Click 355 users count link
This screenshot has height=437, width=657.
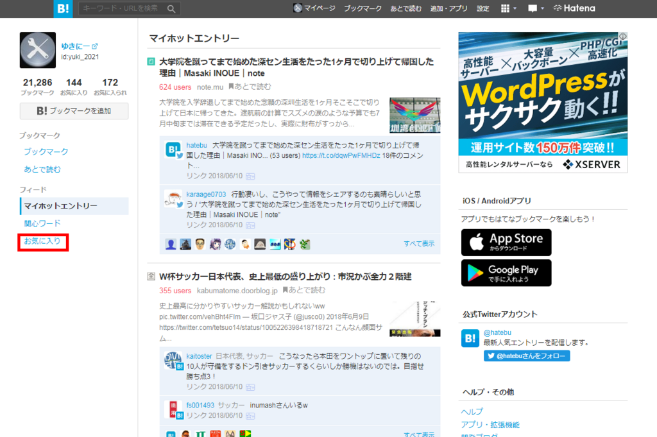pos(175,291)
